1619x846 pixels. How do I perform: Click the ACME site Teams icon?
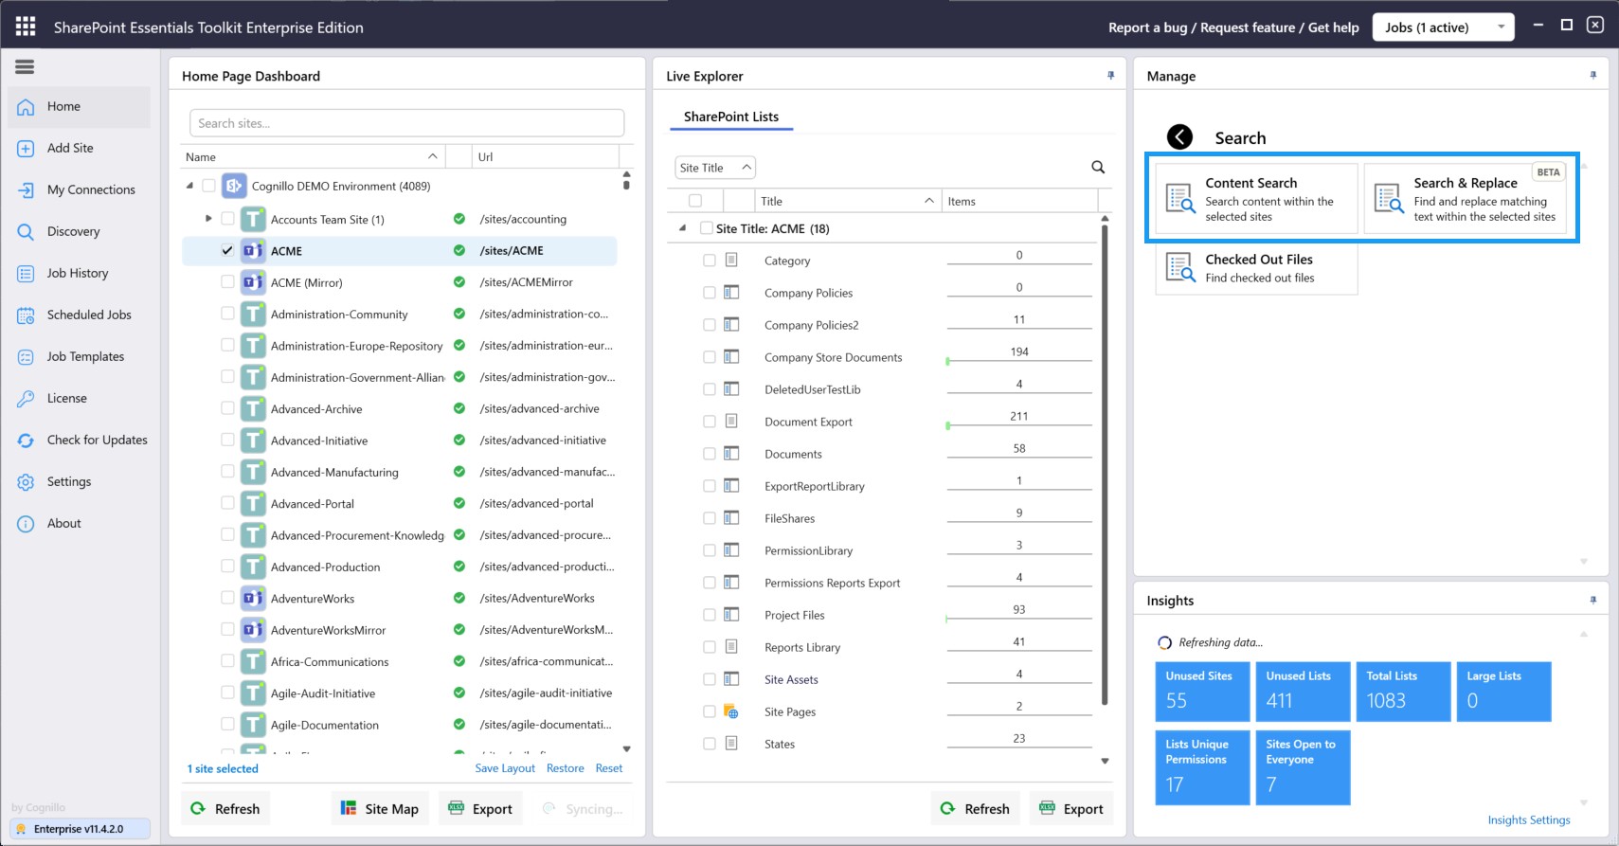click(x=253, y=251)
